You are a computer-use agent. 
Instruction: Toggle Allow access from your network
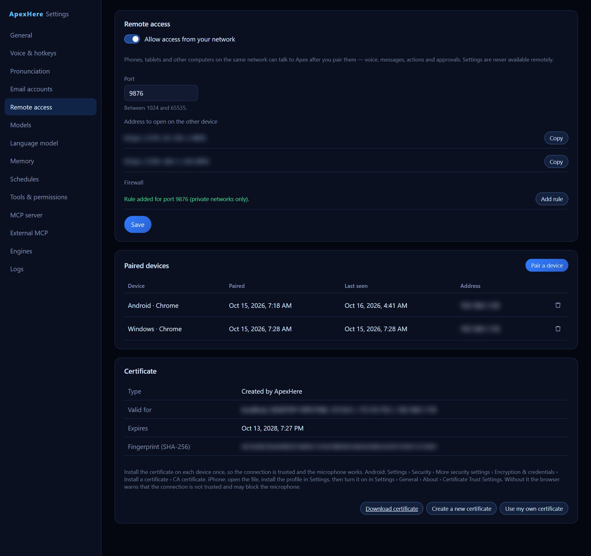[x=132, y=39]
